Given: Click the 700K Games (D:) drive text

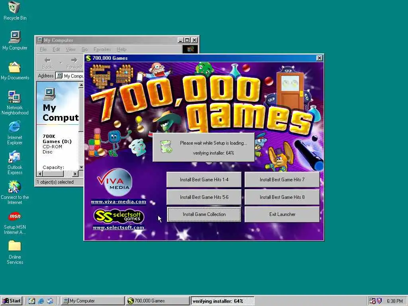Looking at the screenshot, I should click(57, 139).
